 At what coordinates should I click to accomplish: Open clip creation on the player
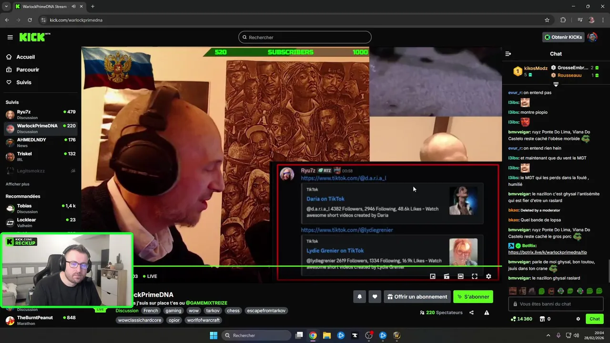[447, 276]
